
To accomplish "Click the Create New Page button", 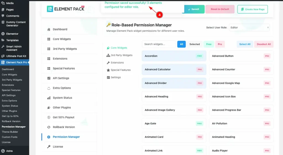I will (x=252, y=9).
